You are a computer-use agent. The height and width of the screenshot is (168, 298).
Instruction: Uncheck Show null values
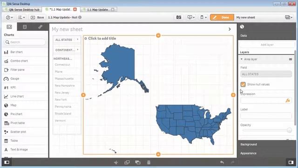coord(243,84)
